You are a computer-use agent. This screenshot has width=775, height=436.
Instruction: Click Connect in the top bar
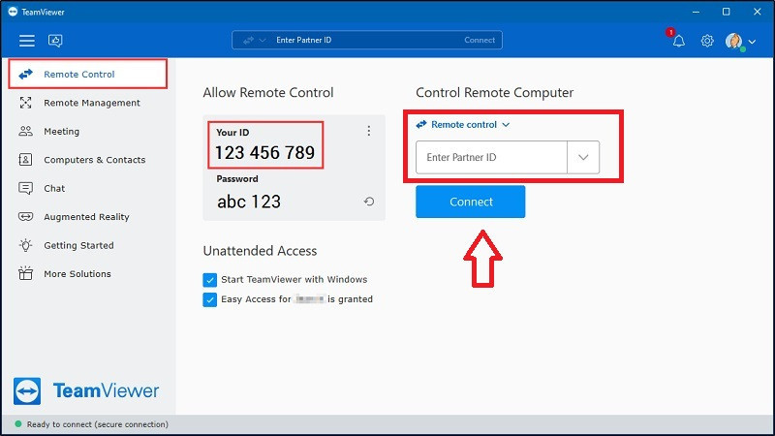480,40
